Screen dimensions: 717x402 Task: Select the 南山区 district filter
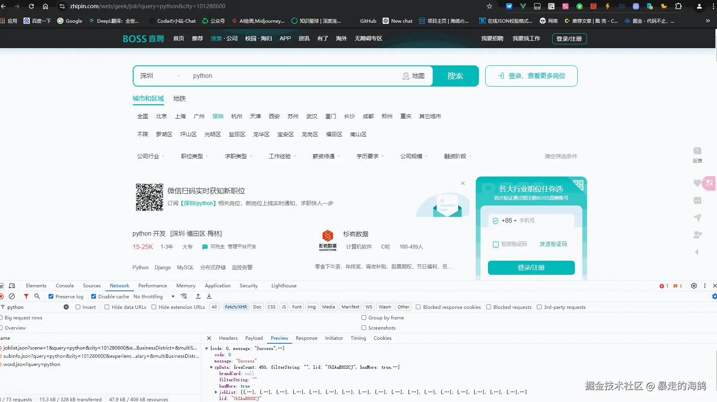pyautogui.click(x=358, y=134)
